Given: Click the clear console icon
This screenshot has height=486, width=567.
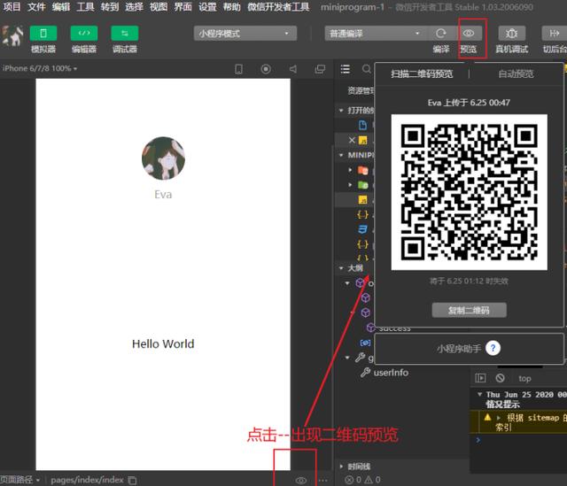Looking at the screenshot, I should coord(500,378).
